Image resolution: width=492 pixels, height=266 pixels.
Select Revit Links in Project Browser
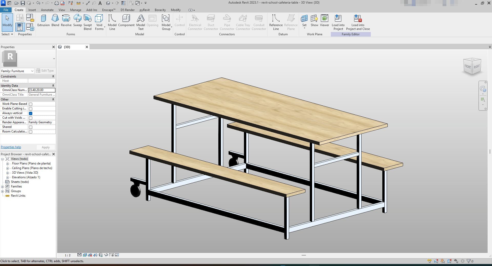[x=18, y=196]
